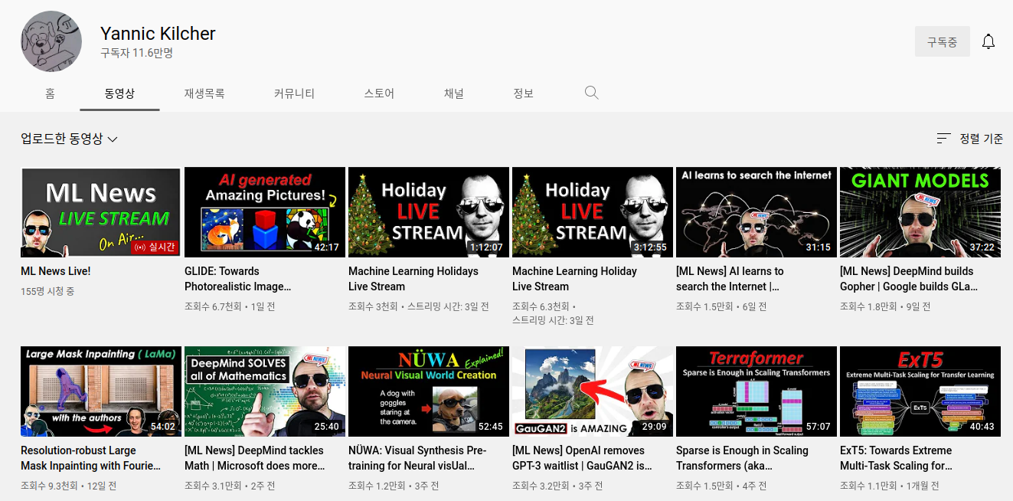Screen dimensions: 1013x501
Task: Open the ML News Live Stream thumbnail
Action: point(101,212)
